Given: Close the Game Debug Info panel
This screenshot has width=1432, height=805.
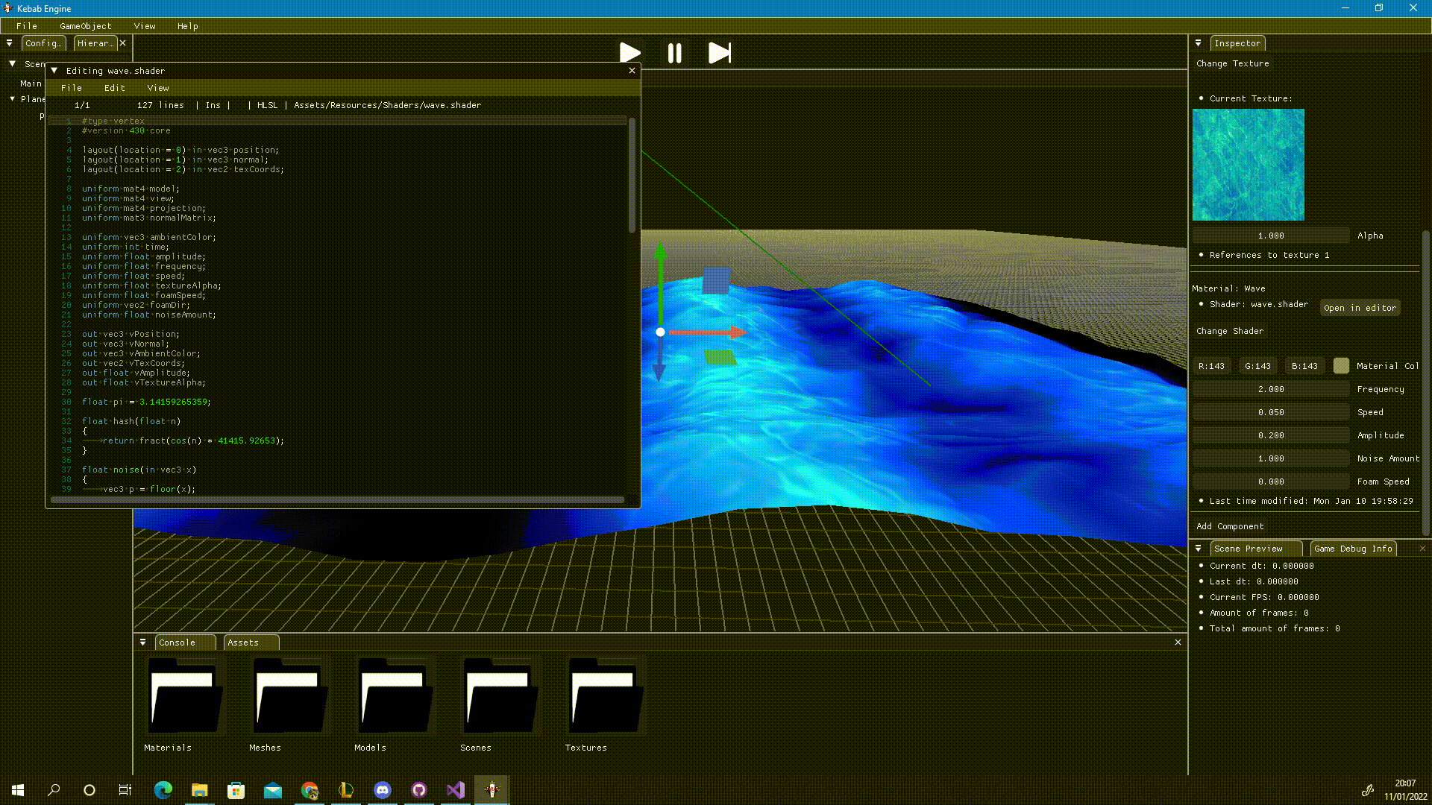Looking at the screenshot, I should coord(1422,549).
